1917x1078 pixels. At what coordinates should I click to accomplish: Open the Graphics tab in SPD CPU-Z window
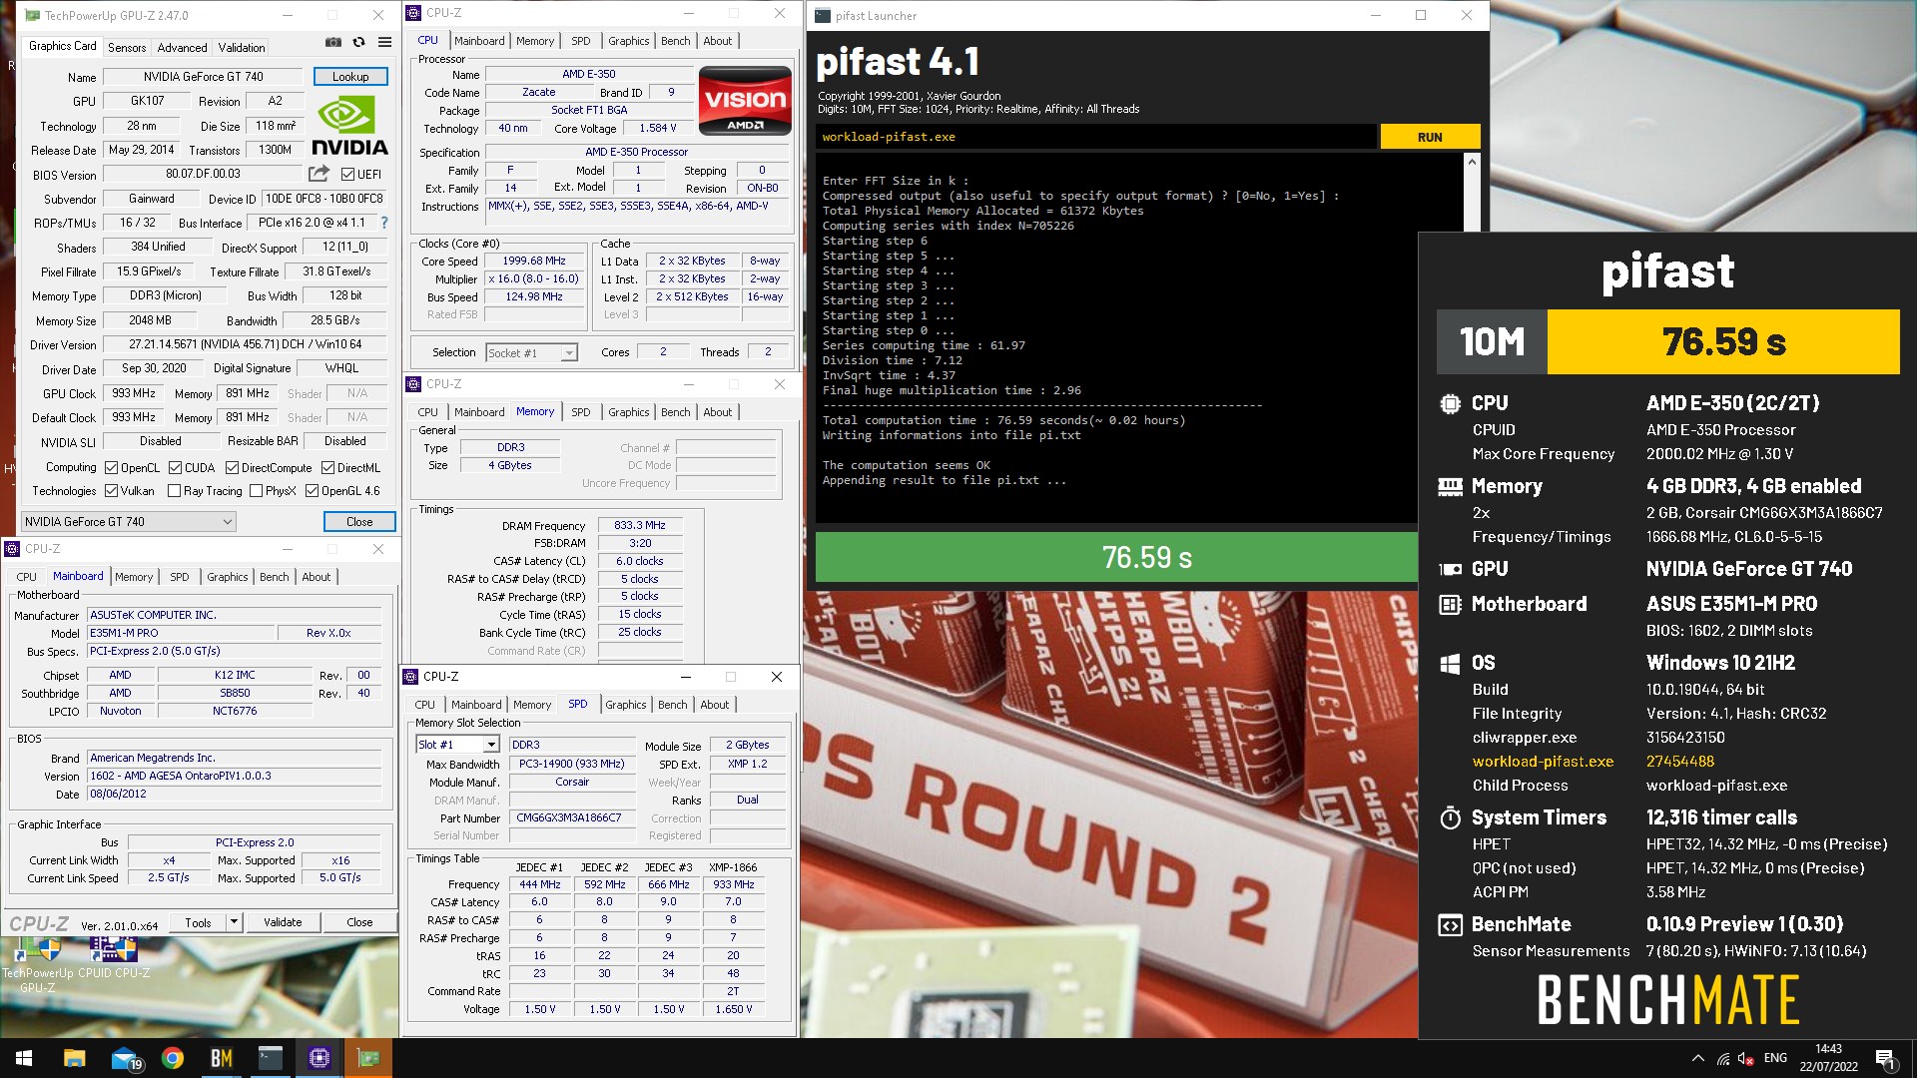[626, 705]
